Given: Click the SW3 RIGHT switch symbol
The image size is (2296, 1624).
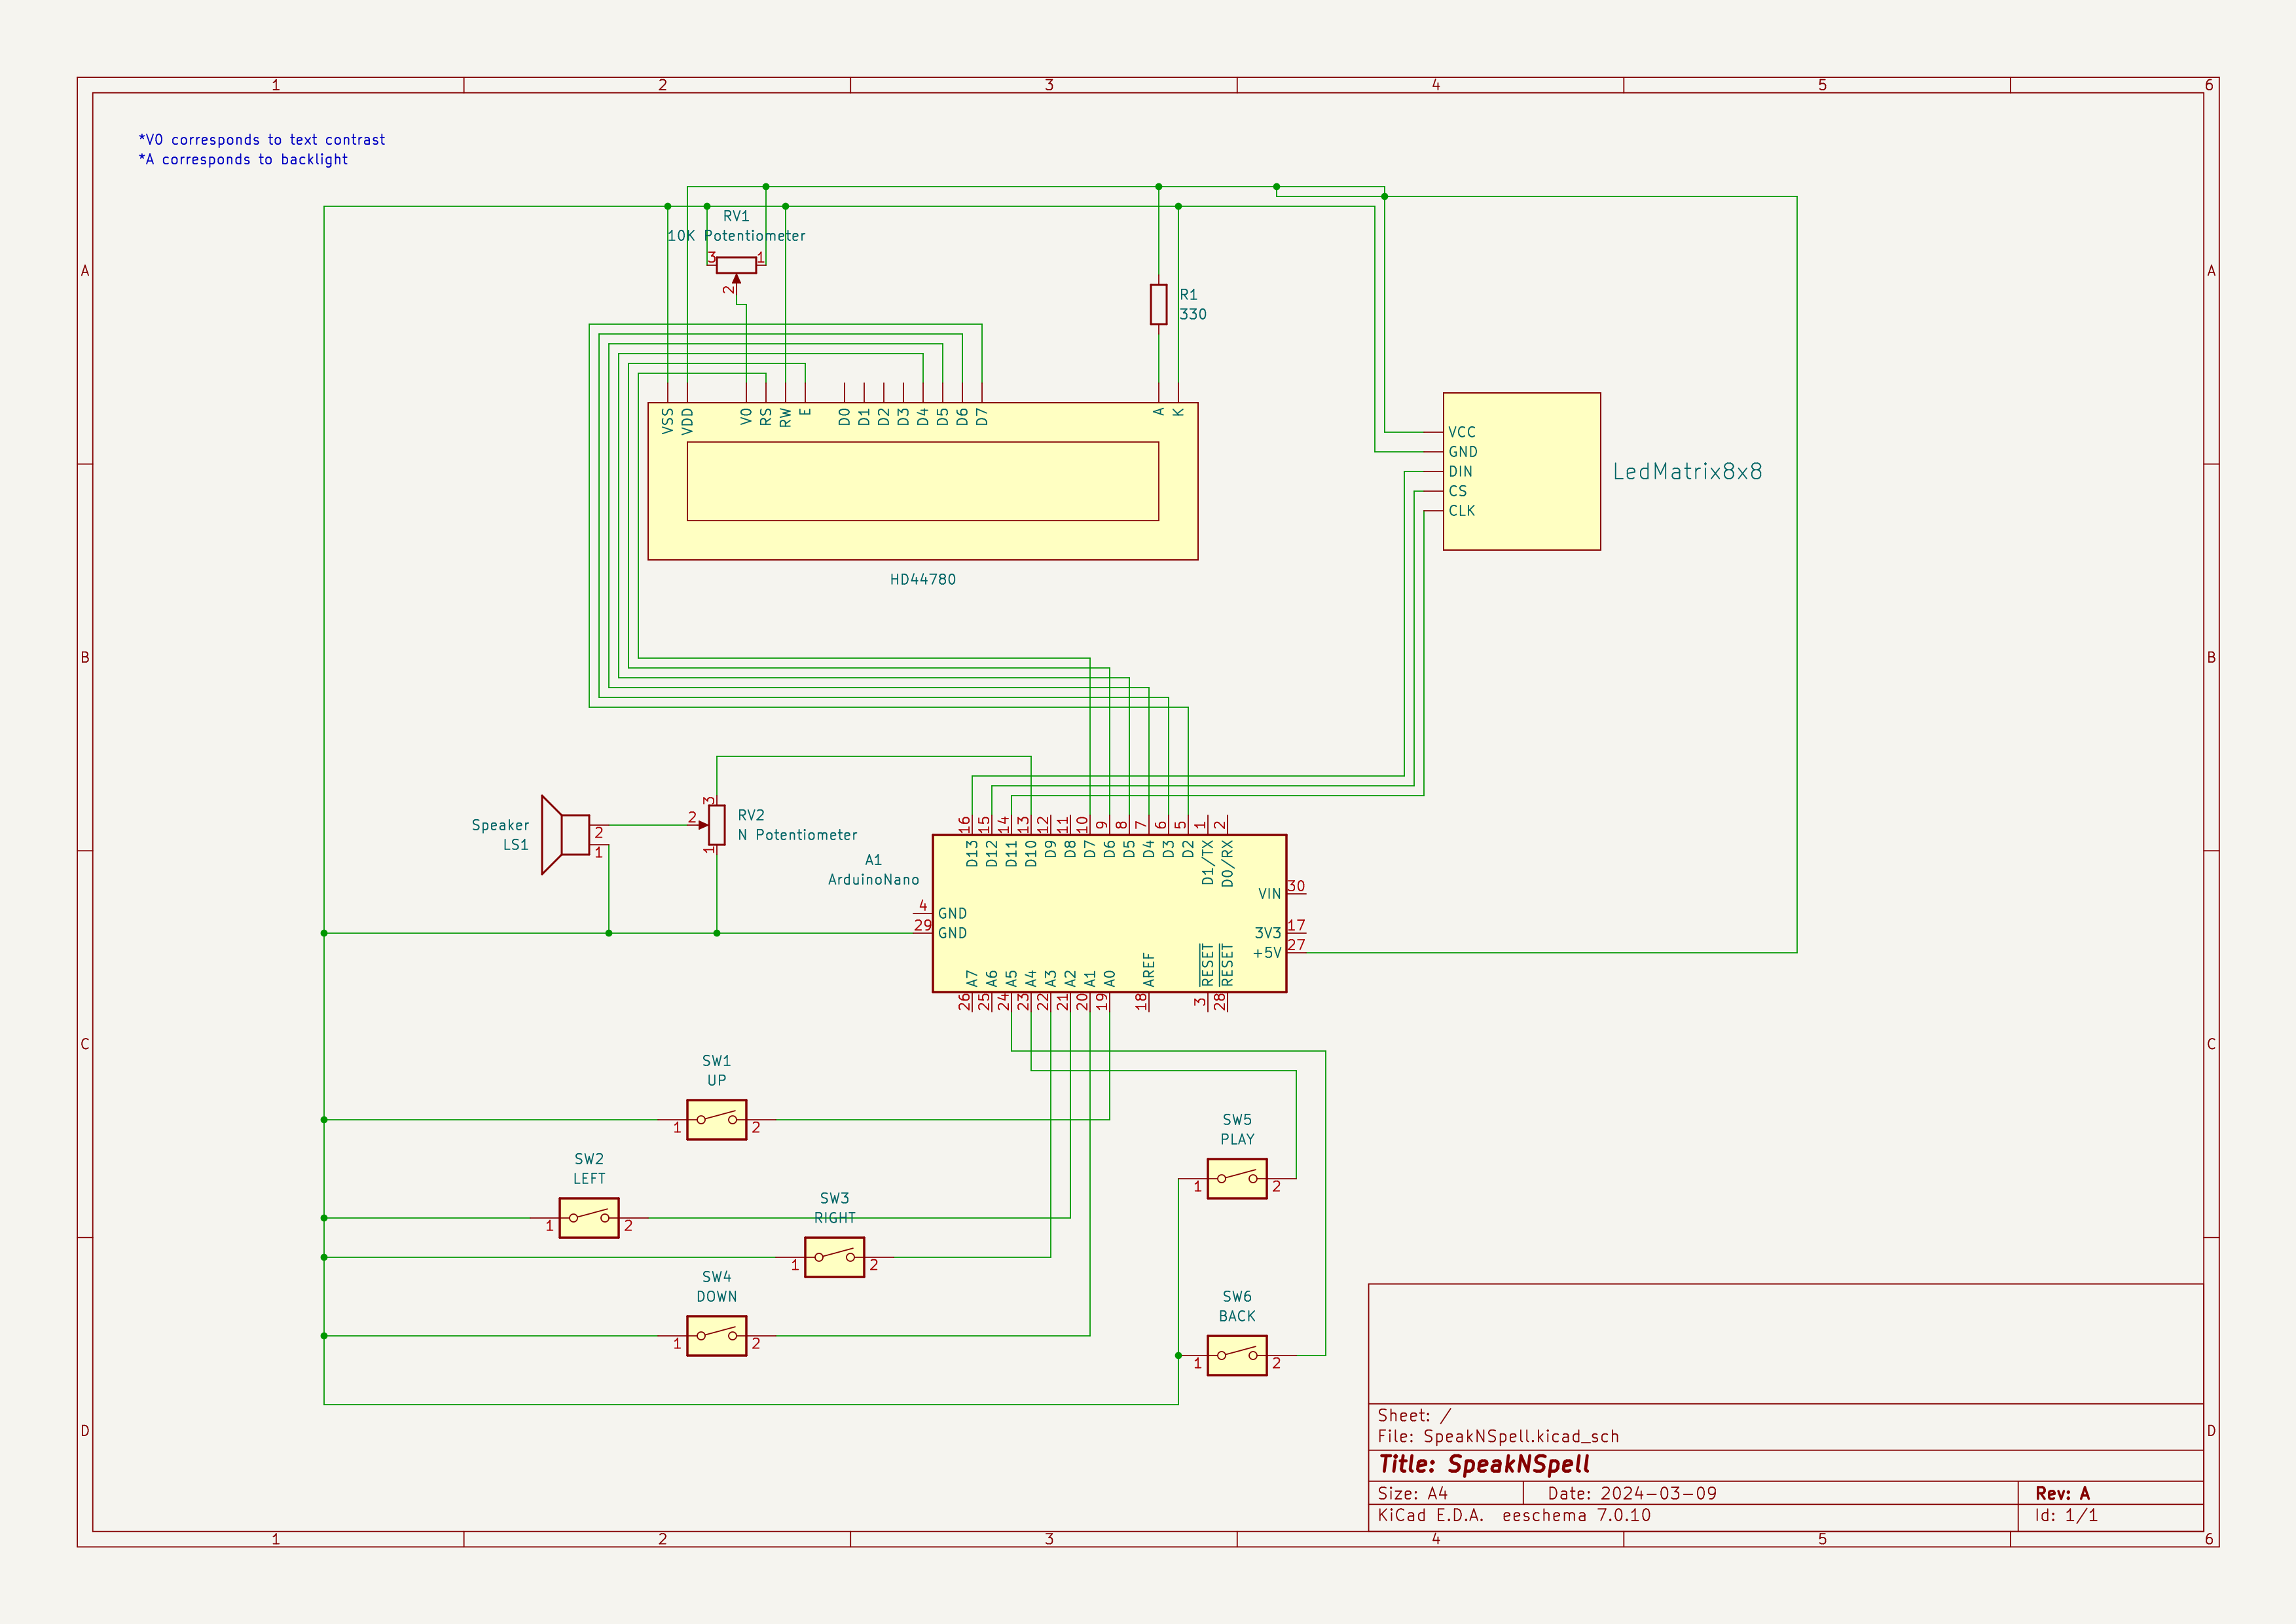Looking at the screenshot, I should click(x=834, y=1257).
